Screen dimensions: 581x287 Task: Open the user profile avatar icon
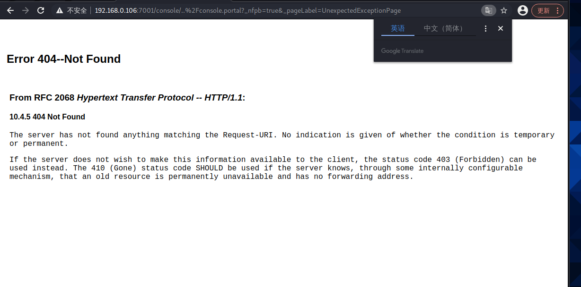[522, 10]
